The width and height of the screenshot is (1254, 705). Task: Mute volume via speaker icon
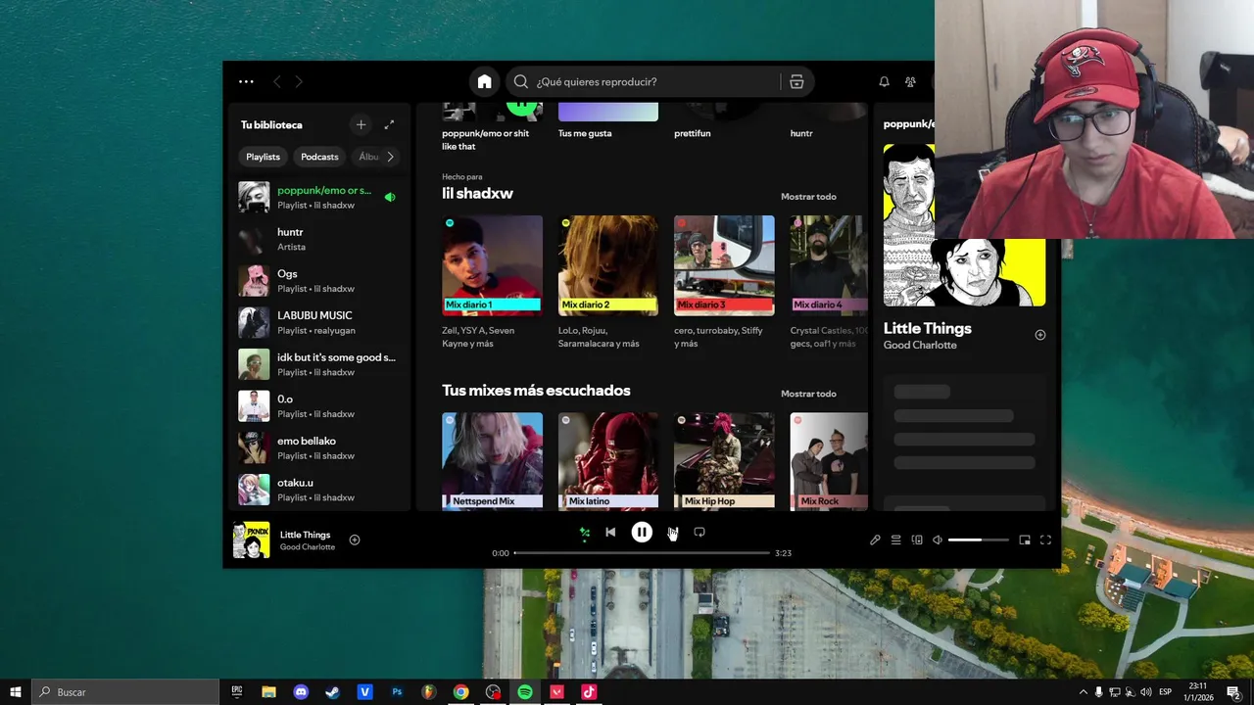tap(938, 540)
